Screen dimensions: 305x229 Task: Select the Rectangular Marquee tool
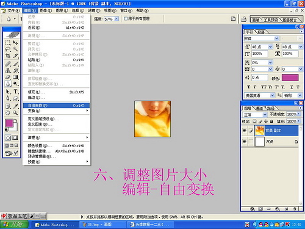click(8, 43)
